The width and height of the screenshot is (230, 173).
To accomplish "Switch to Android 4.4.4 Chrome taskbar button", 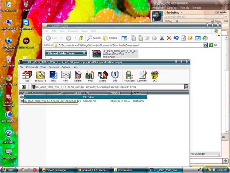I will (x=93, y=170).
